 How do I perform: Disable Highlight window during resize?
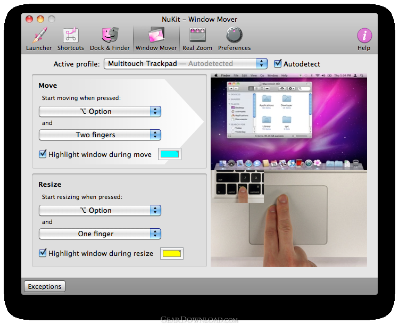pyautogui.click(x=43, y=253)
